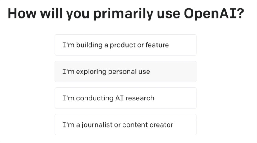The image size is (257, 143).
Task: Pick "I'm conducting AI research"
Action: pos(125,98)
